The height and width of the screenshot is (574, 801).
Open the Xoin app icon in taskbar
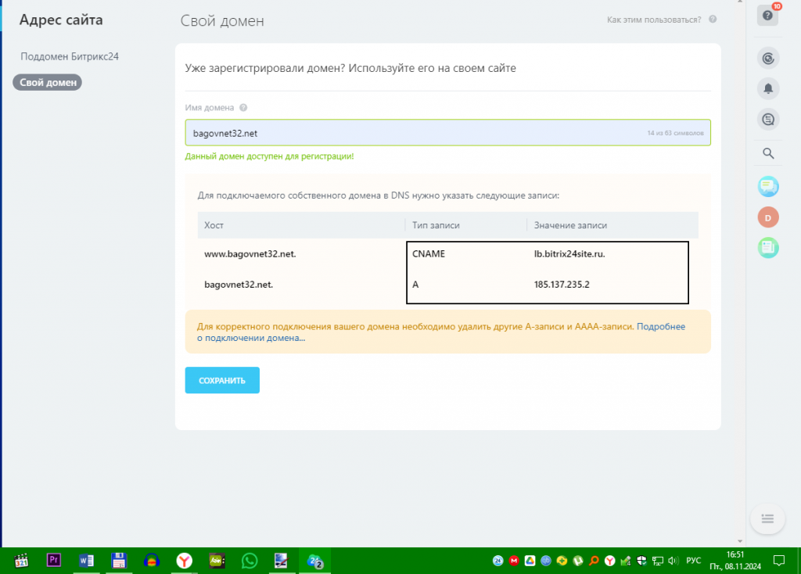click(217, 561)
